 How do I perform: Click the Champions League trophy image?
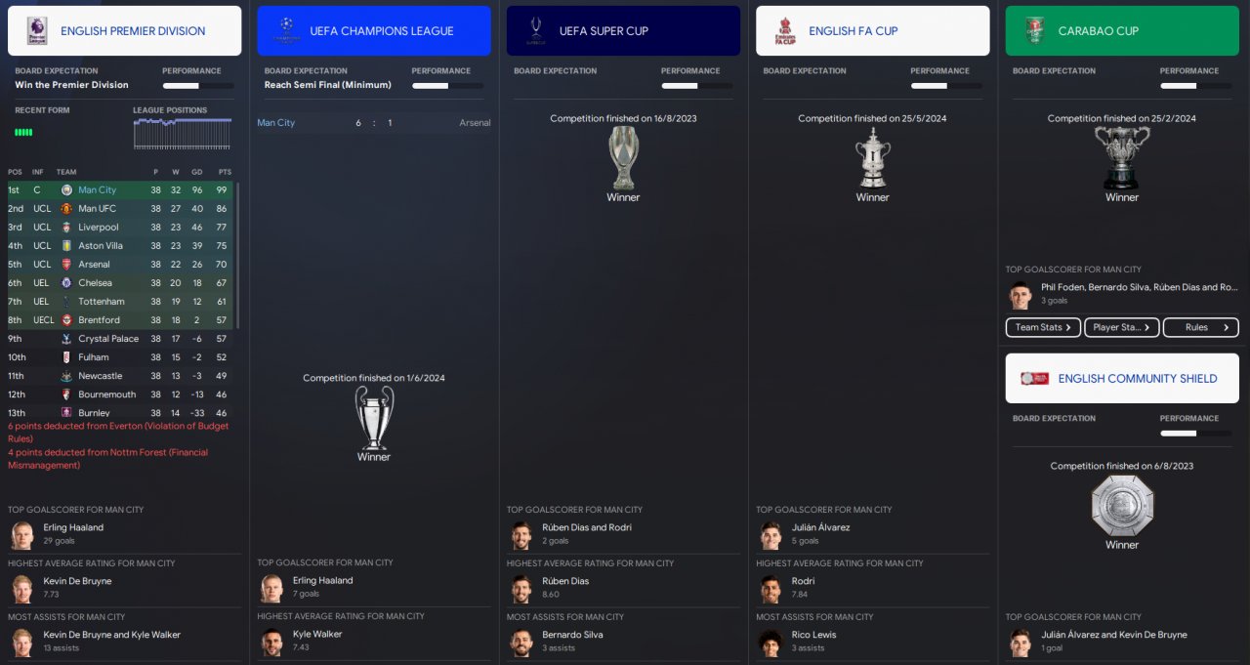point(374,417)
